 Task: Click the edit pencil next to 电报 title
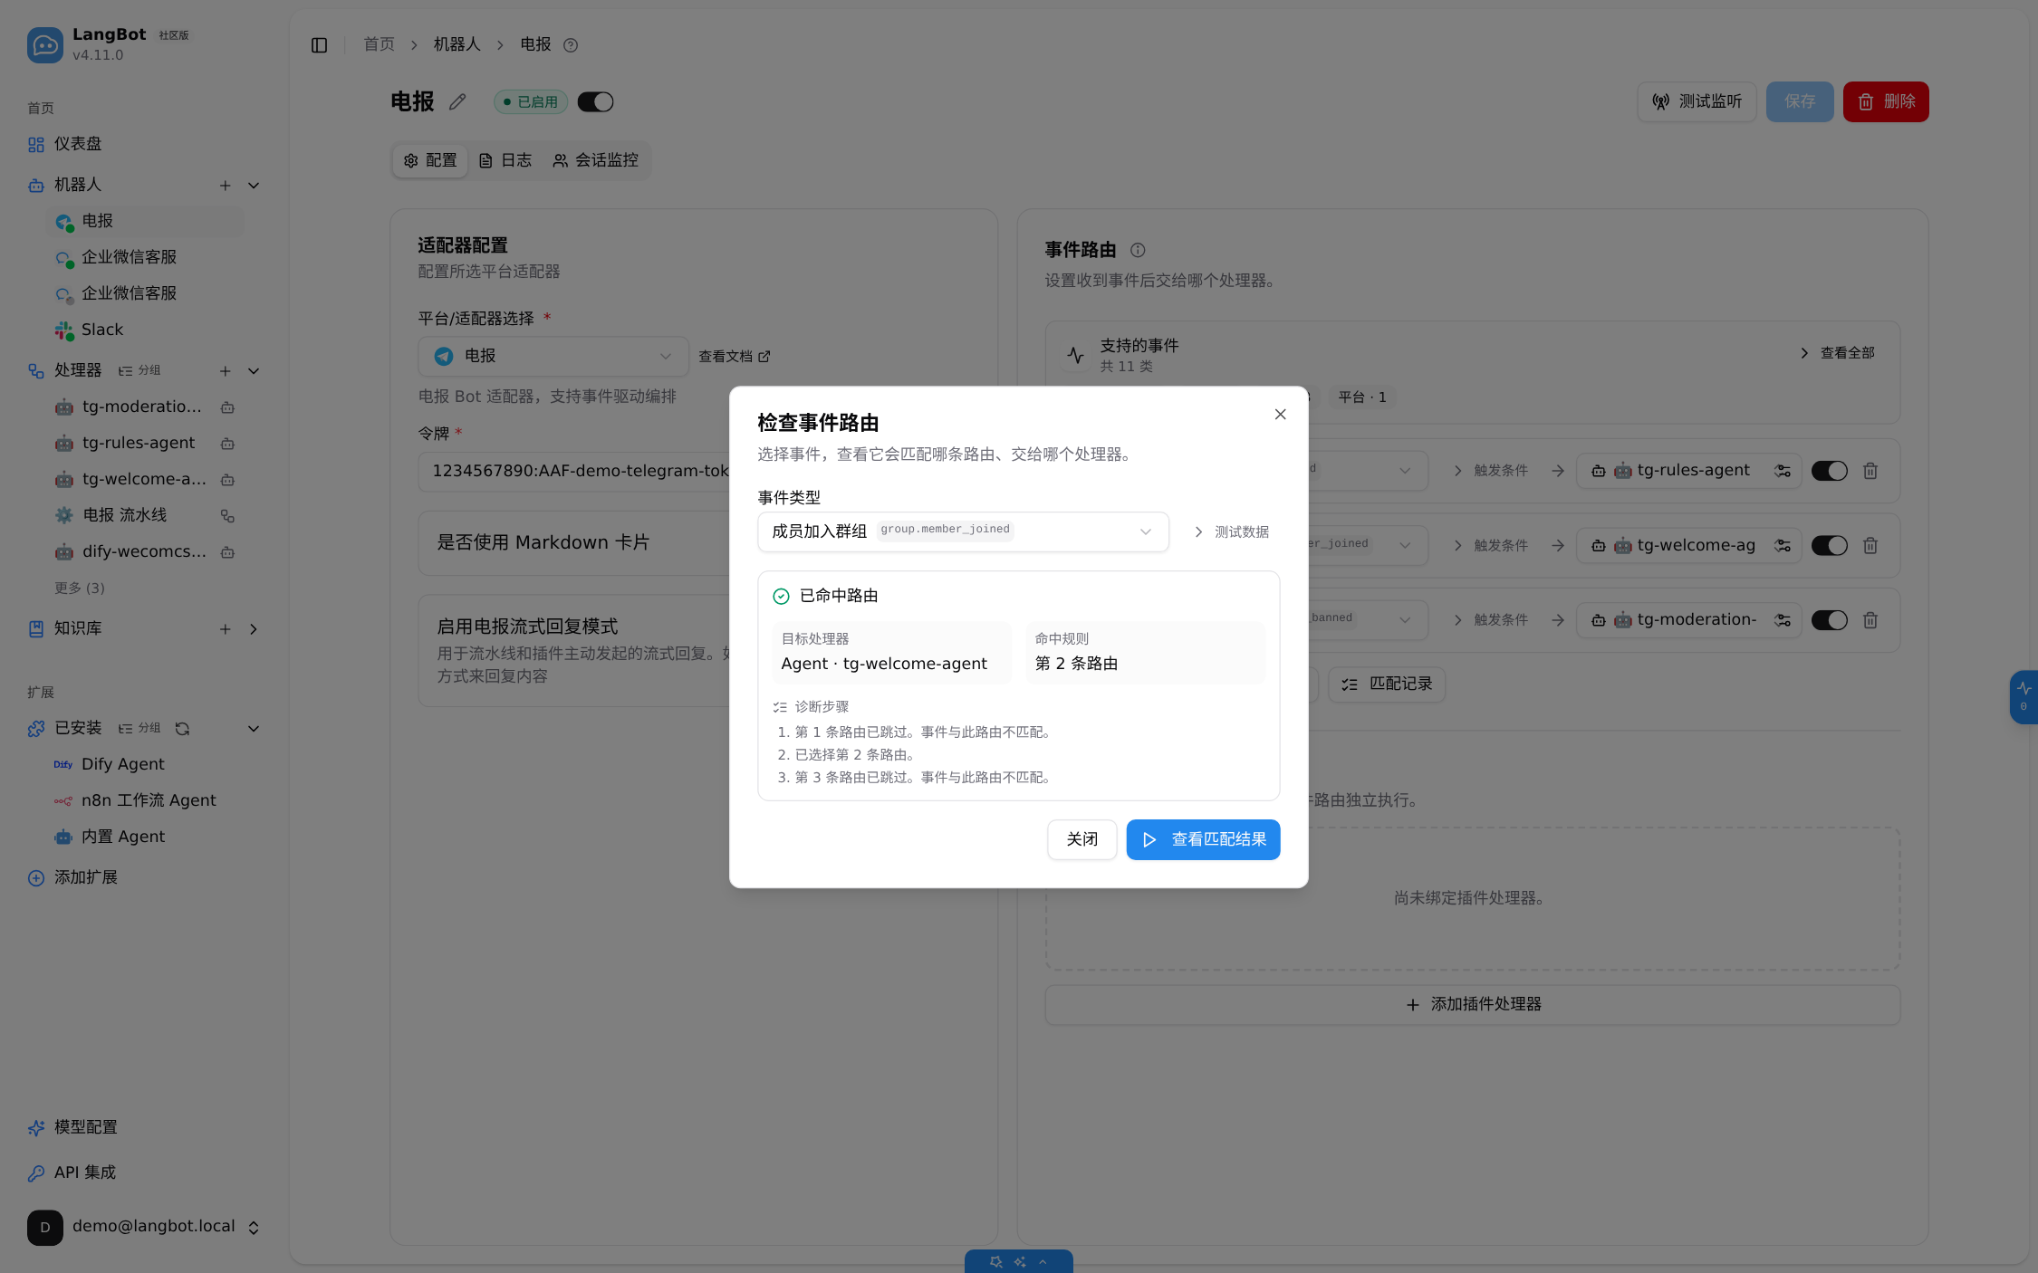(457, 102)
